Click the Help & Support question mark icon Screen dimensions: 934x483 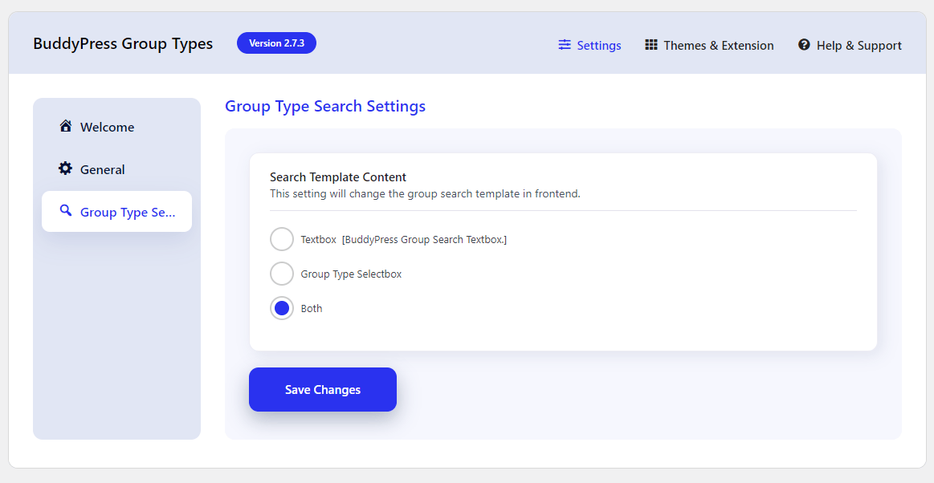(x=804, y=45)
